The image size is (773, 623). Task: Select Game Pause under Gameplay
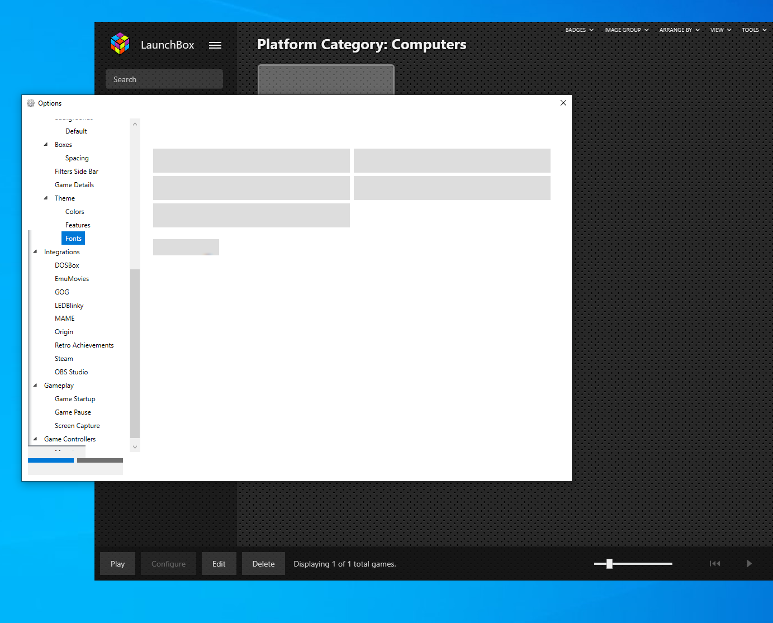73,412
